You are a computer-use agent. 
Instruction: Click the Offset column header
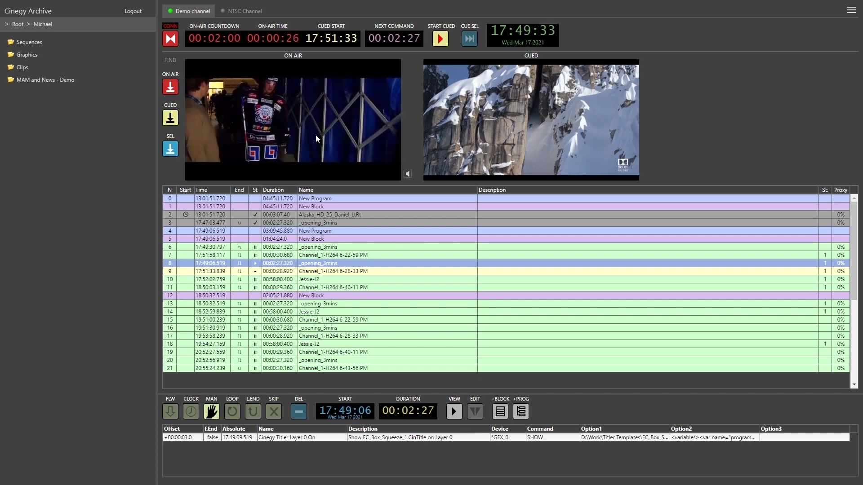coord(183,429)
